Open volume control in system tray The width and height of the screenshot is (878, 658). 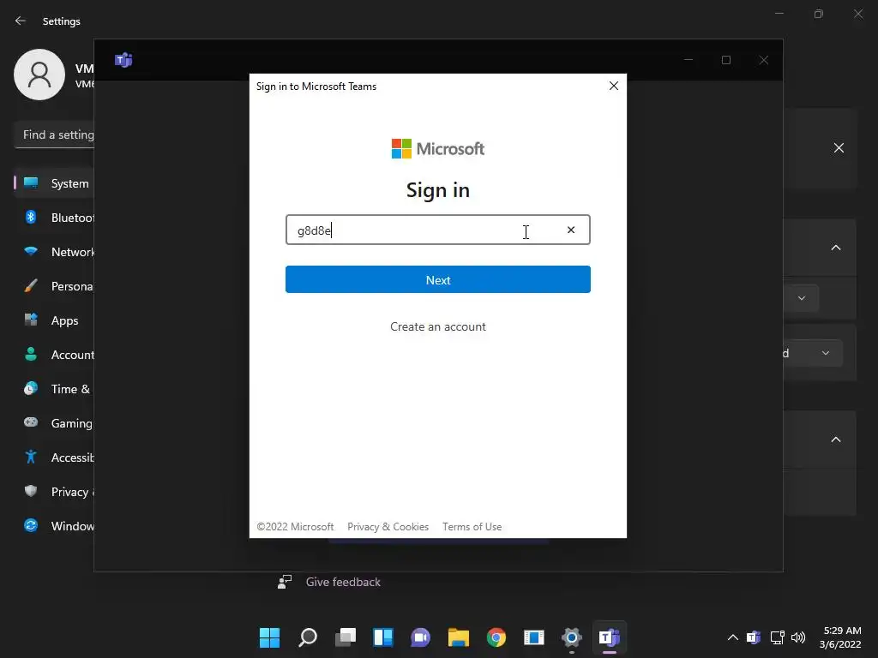[798, 637]
